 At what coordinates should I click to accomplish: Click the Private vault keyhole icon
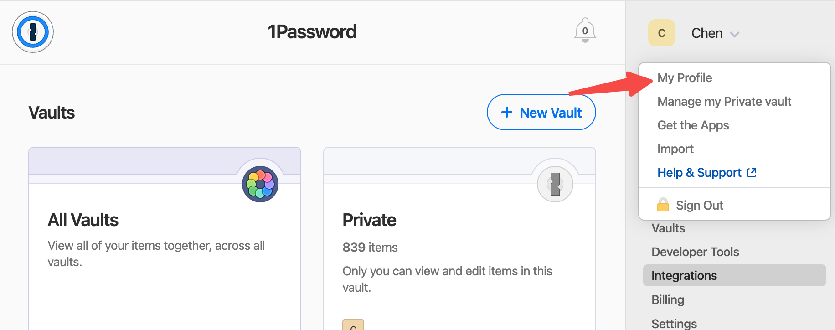click(555, 184)
